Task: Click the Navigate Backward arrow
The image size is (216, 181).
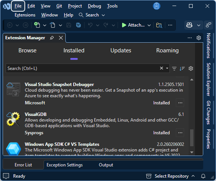Action: point(10,25)
